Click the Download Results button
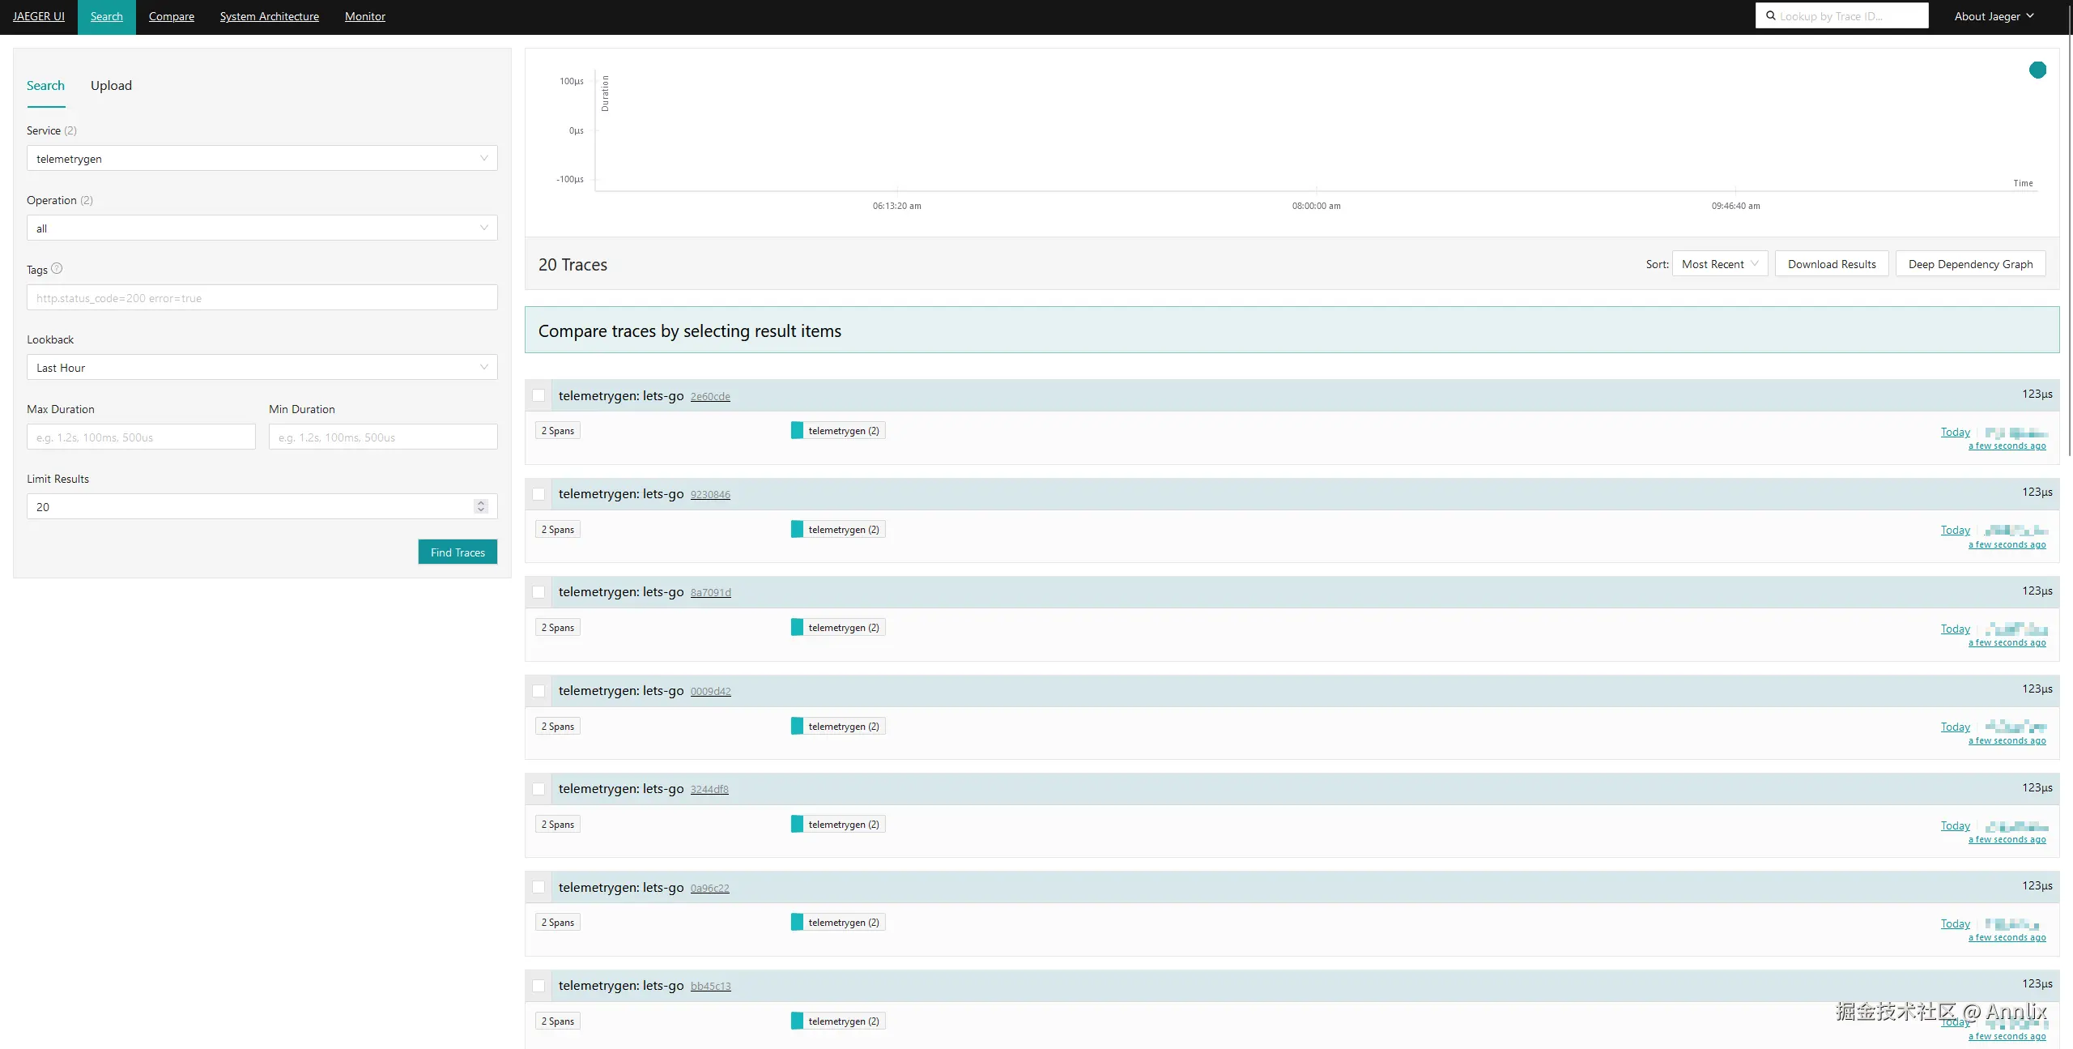The height and width of the screenshot is (1049, 2073). [x=1831, y=264]
